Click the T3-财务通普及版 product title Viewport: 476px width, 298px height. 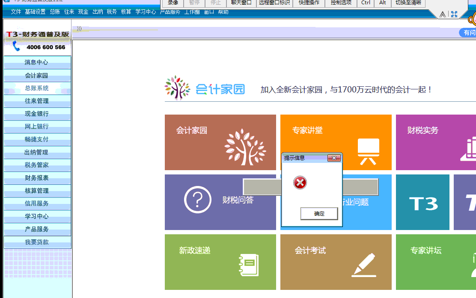pyautogui.click(x=38, y=34)
